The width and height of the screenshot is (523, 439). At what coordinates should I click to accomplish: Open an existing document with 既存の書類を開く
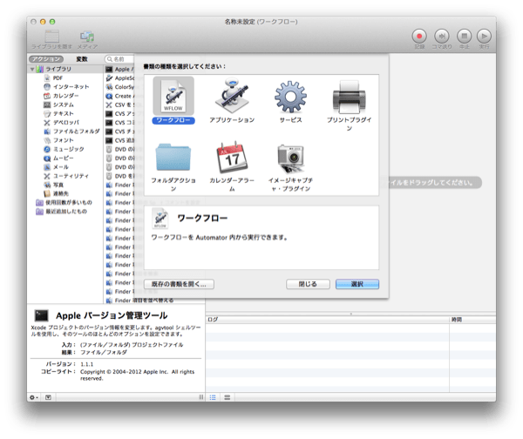click(x=179, y=284)
